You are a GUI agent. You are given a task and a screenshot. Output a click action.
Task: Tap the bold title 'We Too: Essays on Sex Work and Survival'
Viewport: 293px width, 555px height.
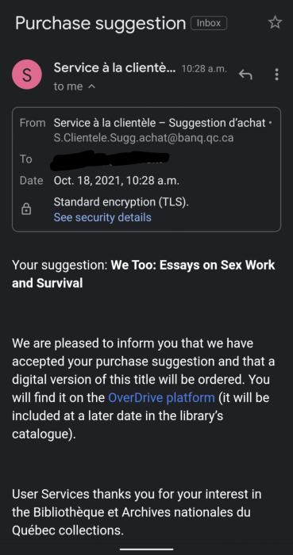coord(144,274)
